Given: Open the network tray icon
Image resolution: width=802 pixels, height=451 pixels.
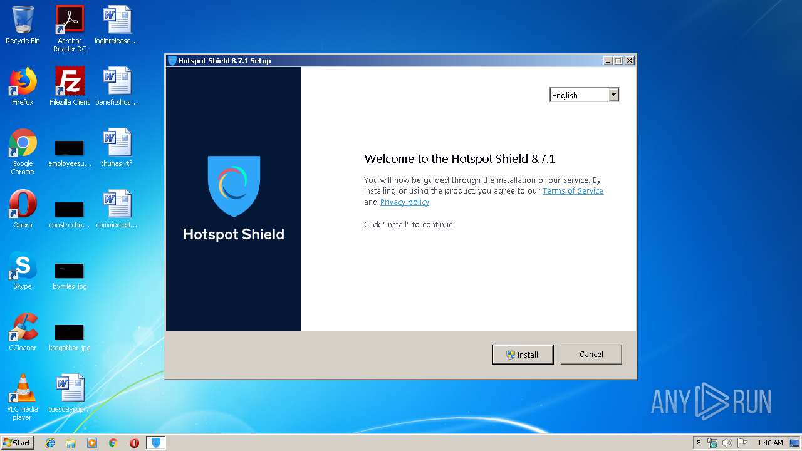Looking at the screenshot, I should click(x=712, y=443).
